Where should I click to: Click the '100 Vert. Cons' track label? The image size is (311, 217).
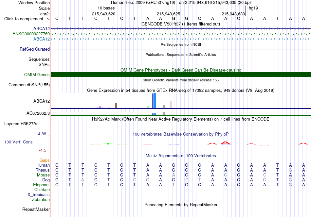[18, 142]
